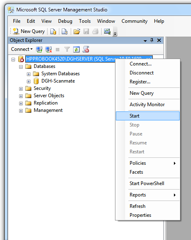Click Start in the context menu
This screenshot has height=240, width=191.
tap(148, 116)
